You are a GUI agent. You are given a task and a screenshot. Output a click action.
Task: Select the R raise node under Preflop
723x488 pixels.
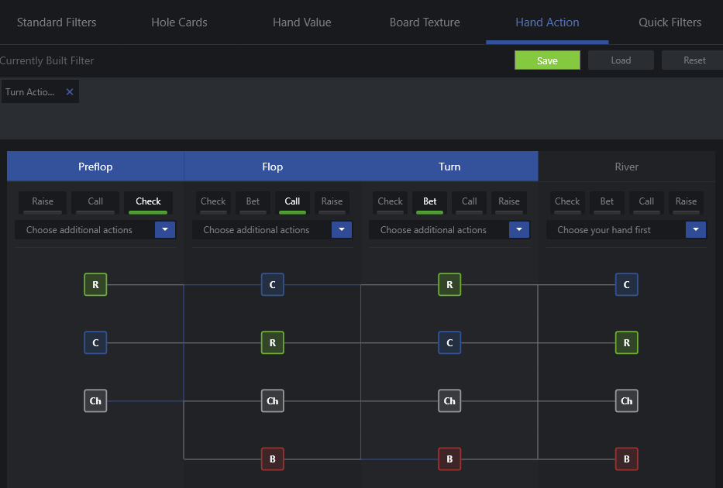coord(95,284)
